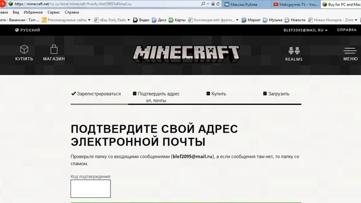Open the blef2095@mail.ru account dropdown
361x203 pixels.
305,30
